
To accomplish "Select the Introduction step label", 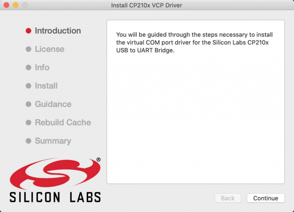I will coord(58,31).
